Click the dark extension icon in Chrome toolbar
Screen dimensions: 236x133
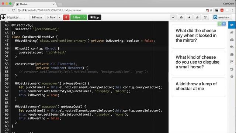pos(217,10)
